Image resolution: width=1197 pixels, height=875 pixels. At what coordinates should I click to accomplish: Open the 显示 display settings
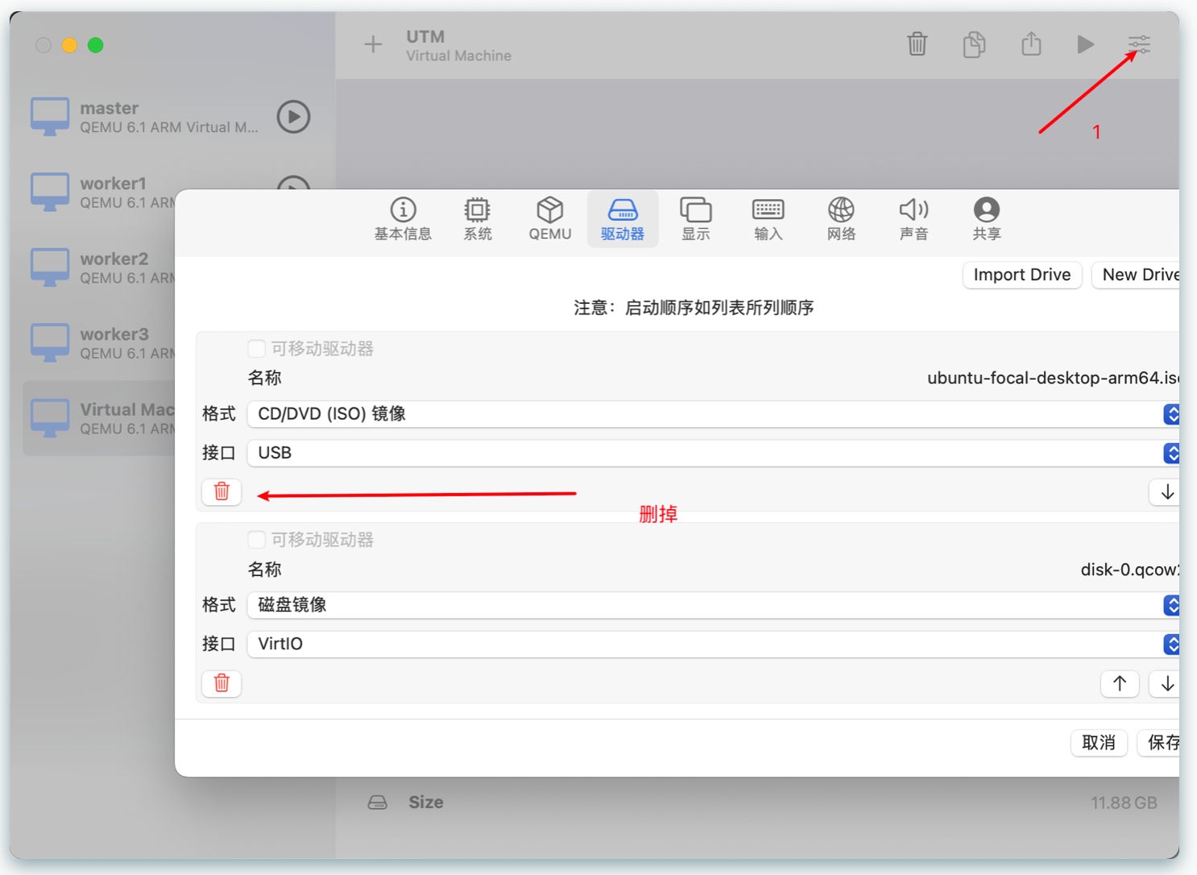tap(695, 218)
